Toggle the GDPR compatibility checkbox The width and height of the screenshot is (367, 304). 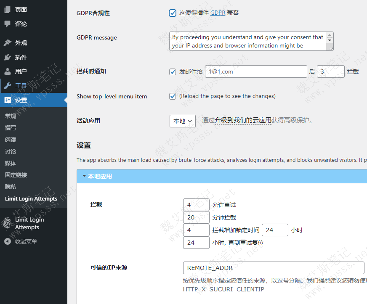click(172, 13)
